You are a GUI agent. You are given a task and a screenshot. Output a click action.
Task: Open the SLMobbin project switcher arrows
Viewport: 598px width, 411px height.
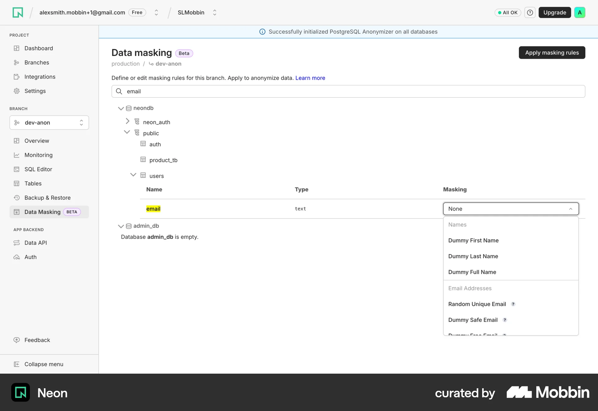(215, 12)
